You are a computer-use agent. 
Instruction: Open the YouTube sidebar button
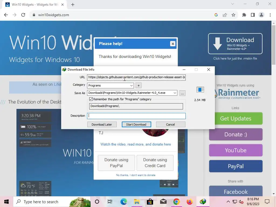point(236,150)
